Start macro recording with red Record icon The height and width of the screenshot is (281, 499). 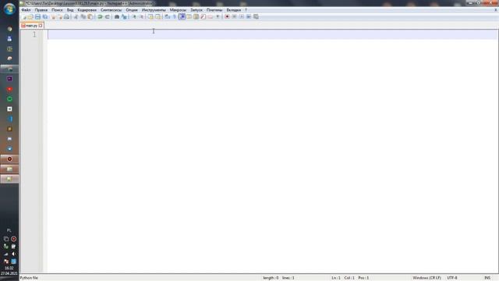pos(227,16)
